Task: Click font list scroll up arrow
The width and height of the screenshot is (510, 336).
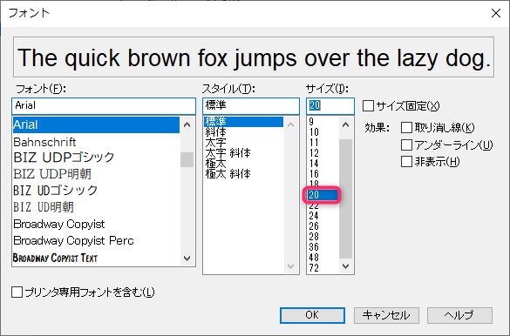Action: (187, 124)
